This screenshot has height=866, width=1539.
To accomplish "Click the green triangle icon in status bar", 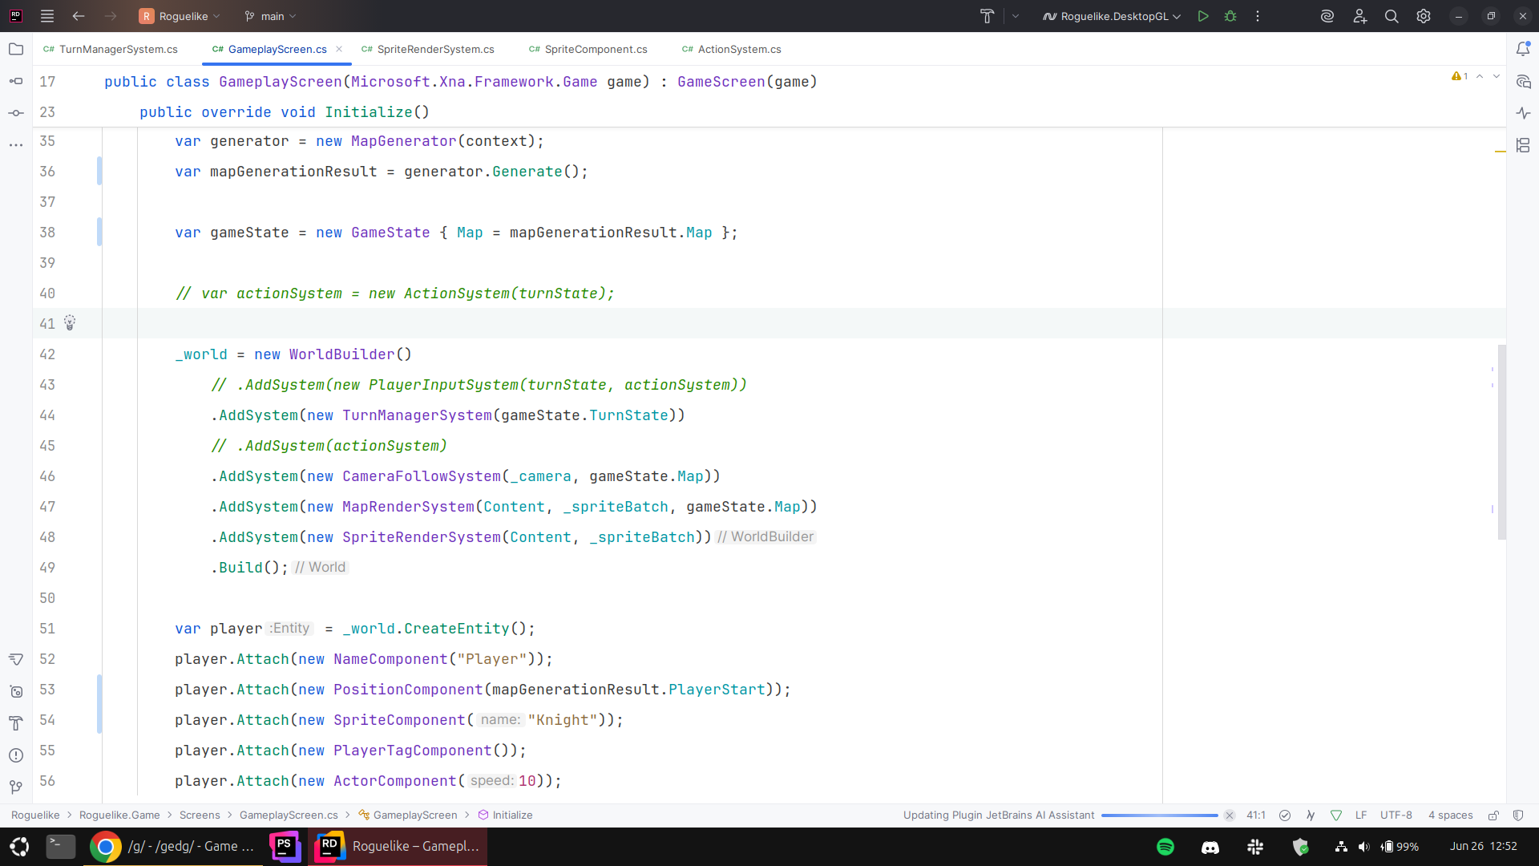I will (1336, 815).
